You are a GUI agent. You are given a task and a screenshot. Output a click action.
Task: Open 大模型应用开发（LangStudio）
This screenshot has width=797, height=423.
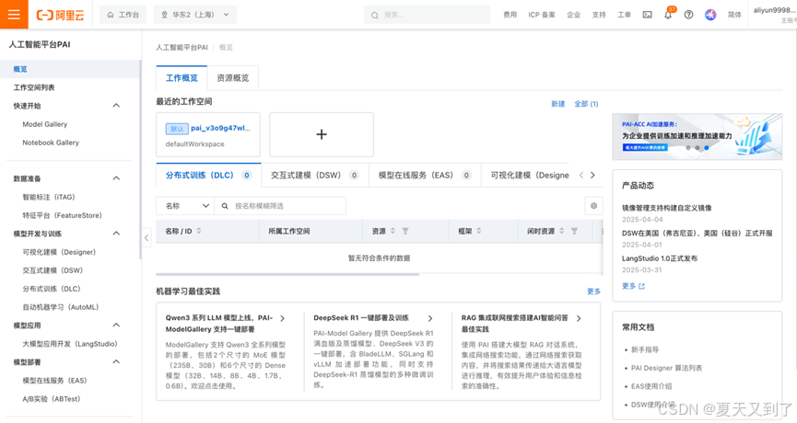[70, 344]
